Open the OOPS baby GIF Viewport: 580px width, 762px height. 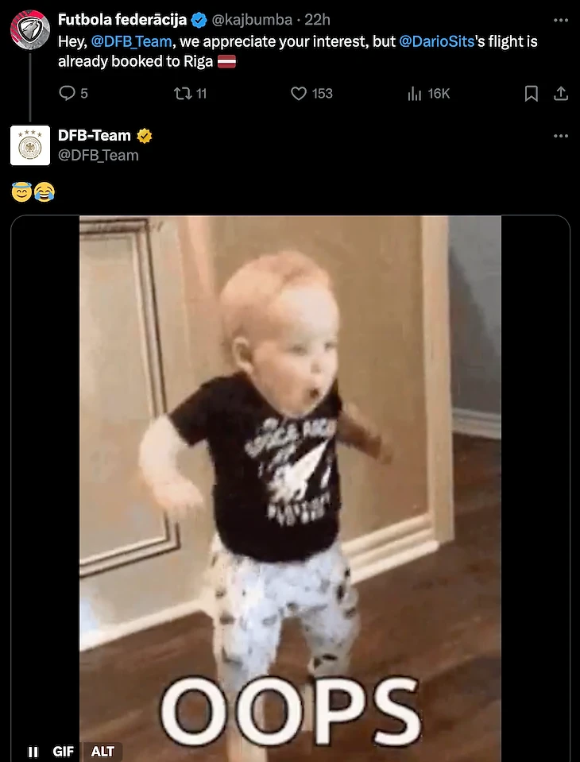(x=290, y=489)
